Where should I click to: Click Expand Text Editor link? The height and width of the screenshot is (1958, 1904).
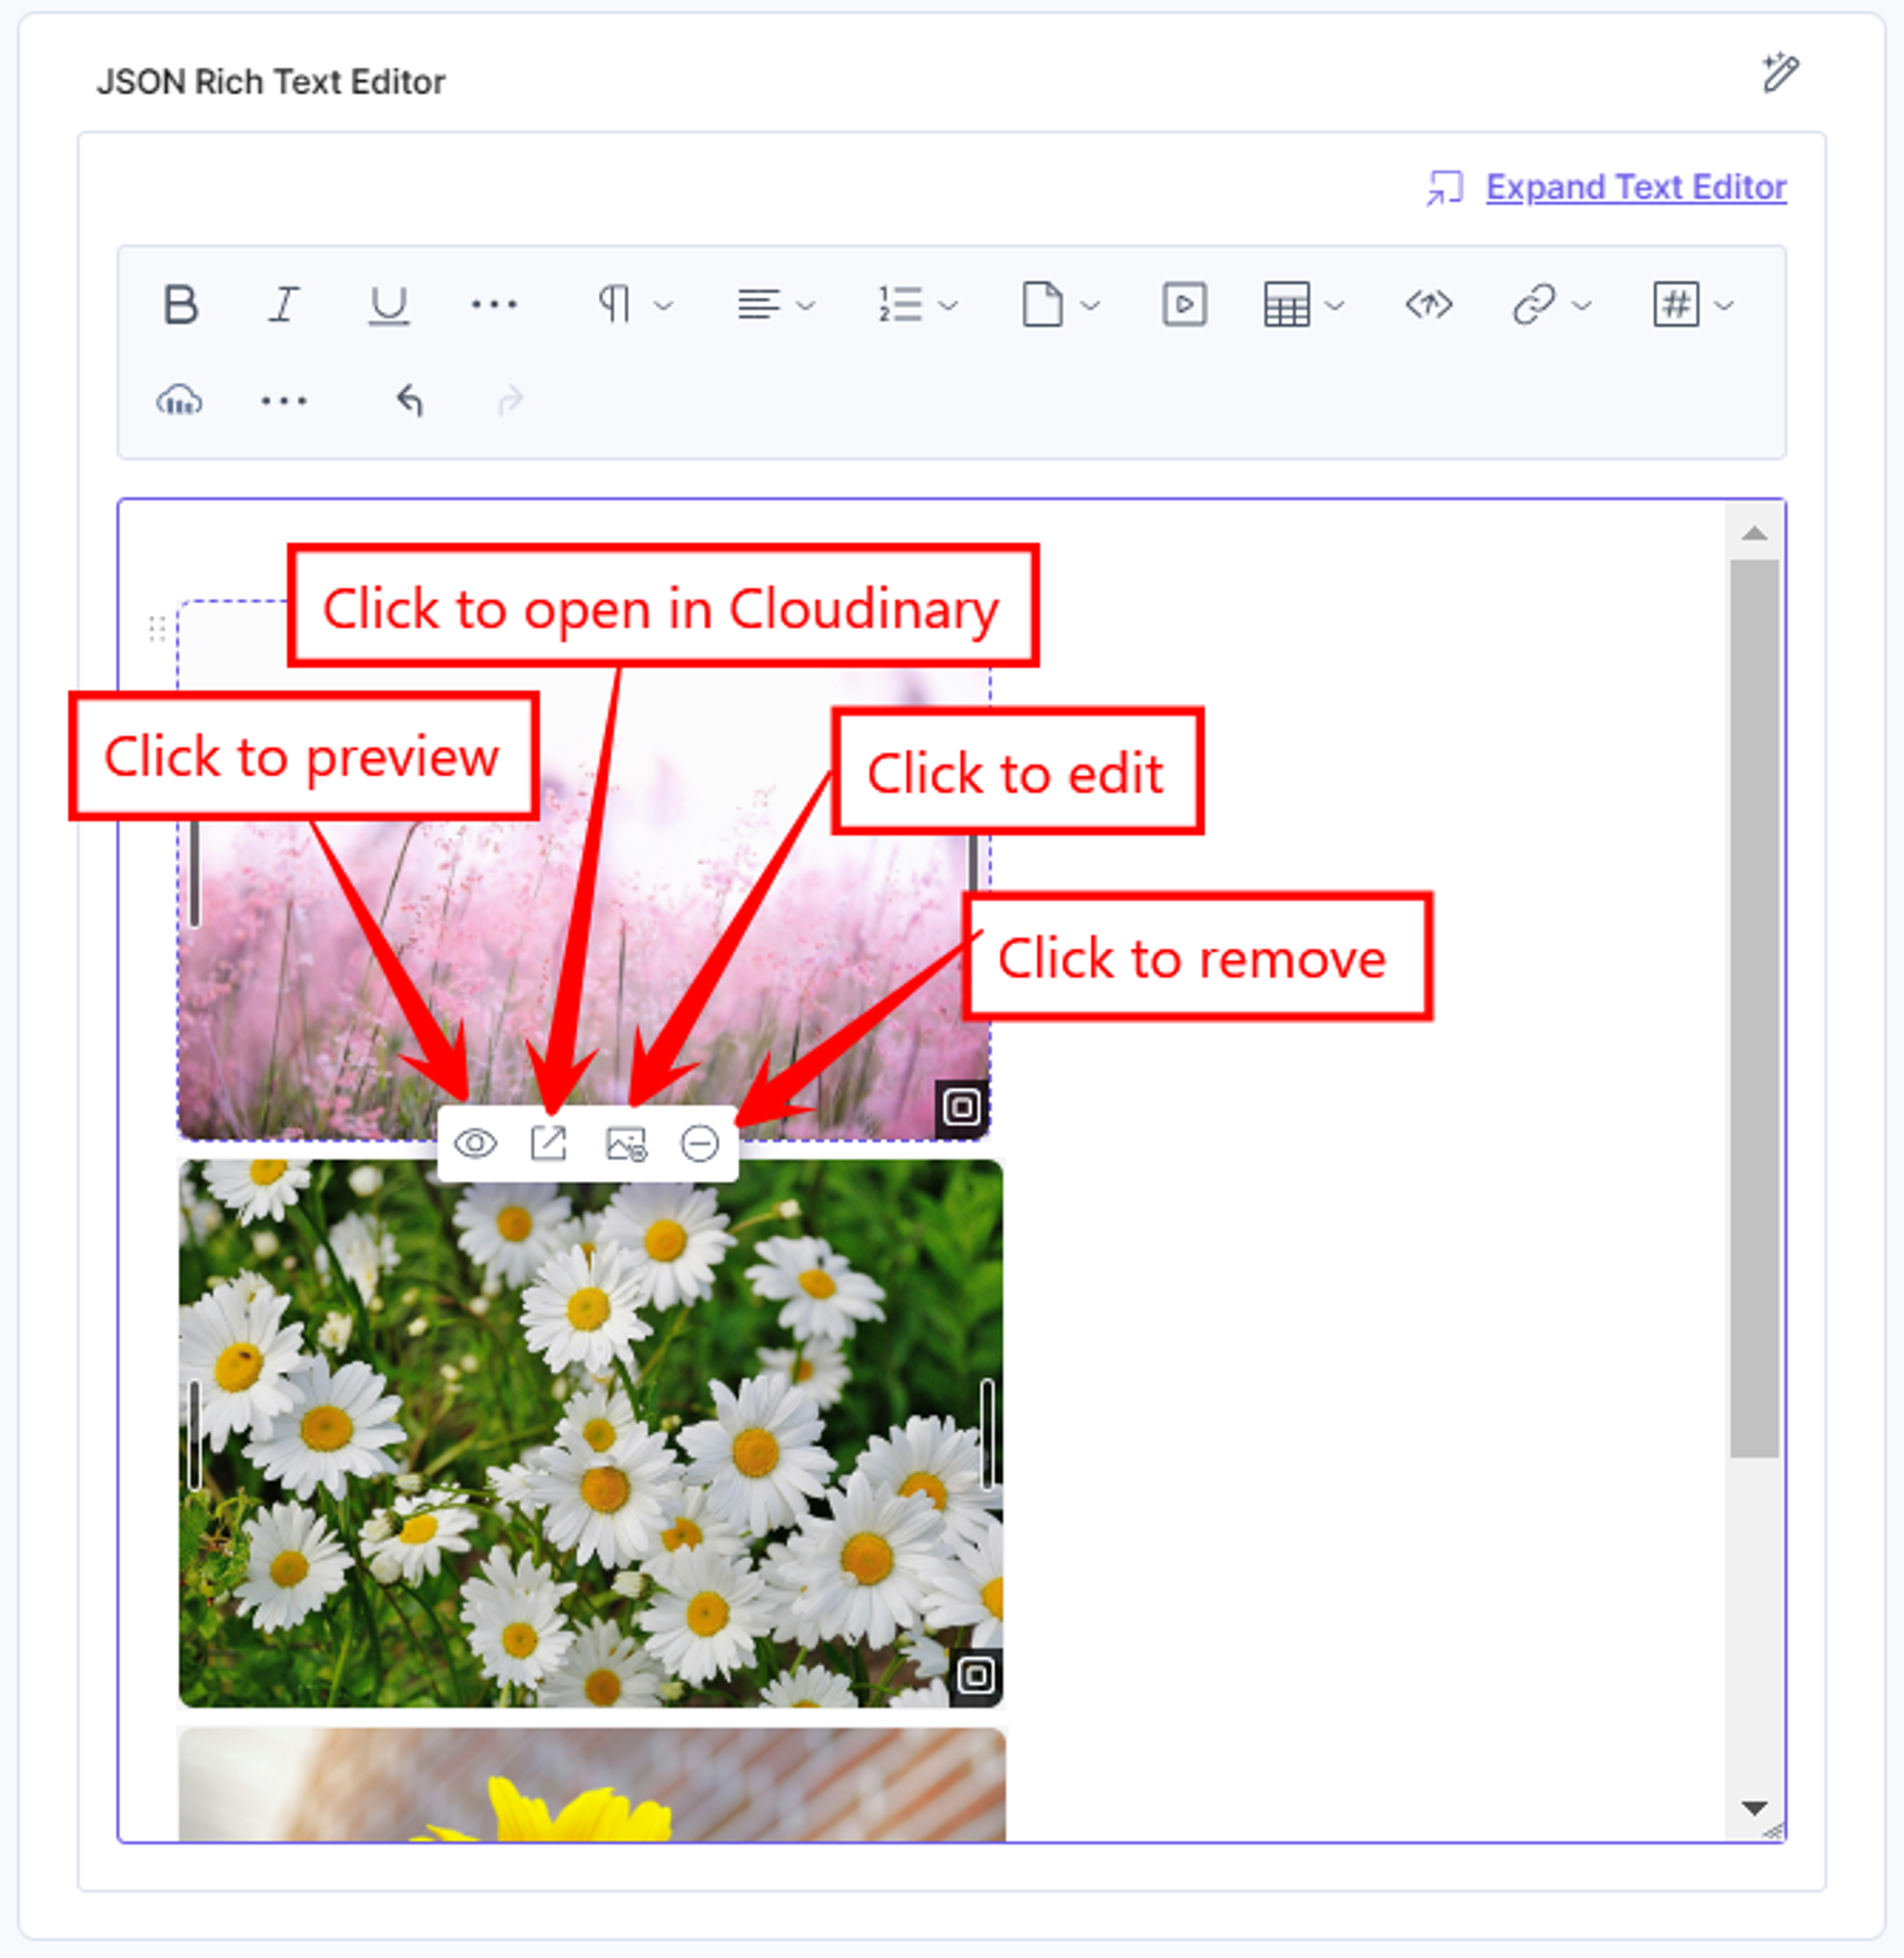pos(1636,187)
